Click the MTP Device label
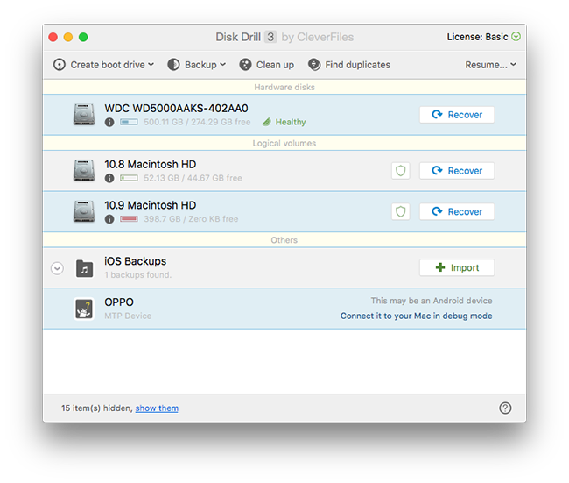The image size is (569, 483). pyautogui.click(x=128, y=316)
